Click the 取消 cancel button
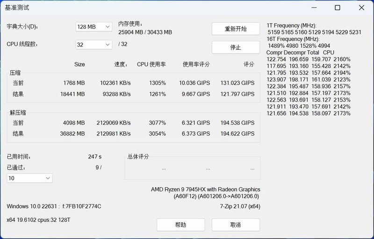 tap(236, 225)
